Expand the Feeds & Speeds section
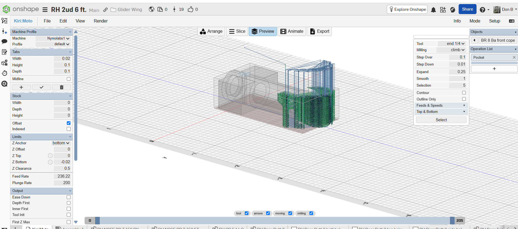Viewport: 518px width, 229px height. tap(441, 105)
